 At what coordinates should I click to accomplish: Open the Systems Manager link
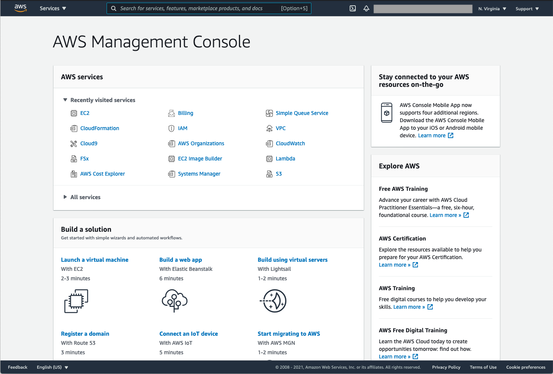click(199, 174)
